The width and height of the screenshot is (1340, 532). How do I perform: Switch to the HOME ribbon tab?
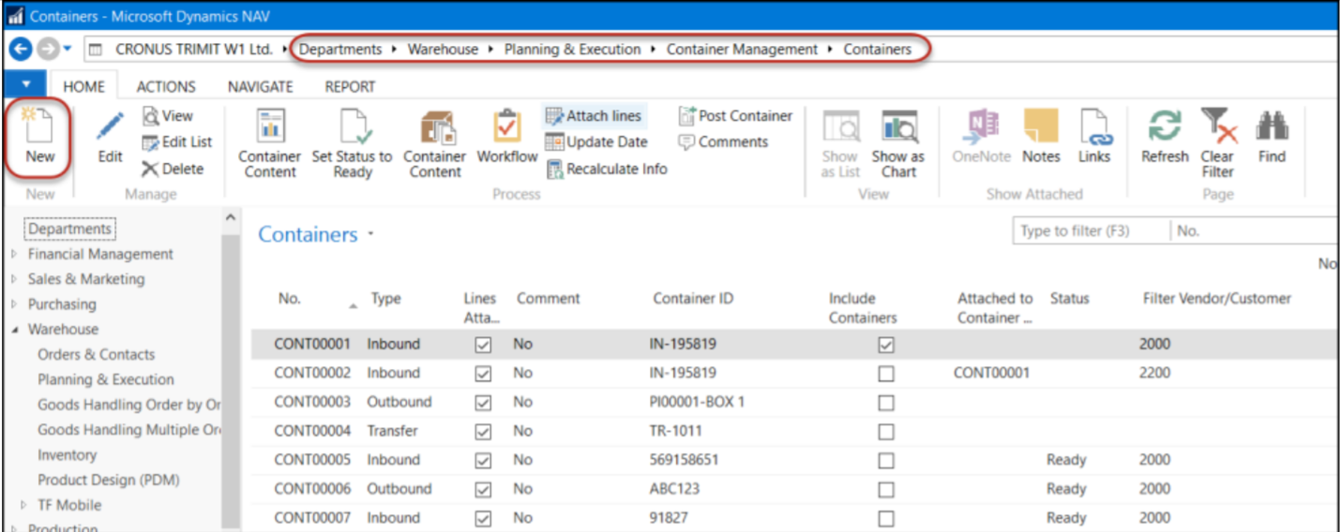pos(83,86)
